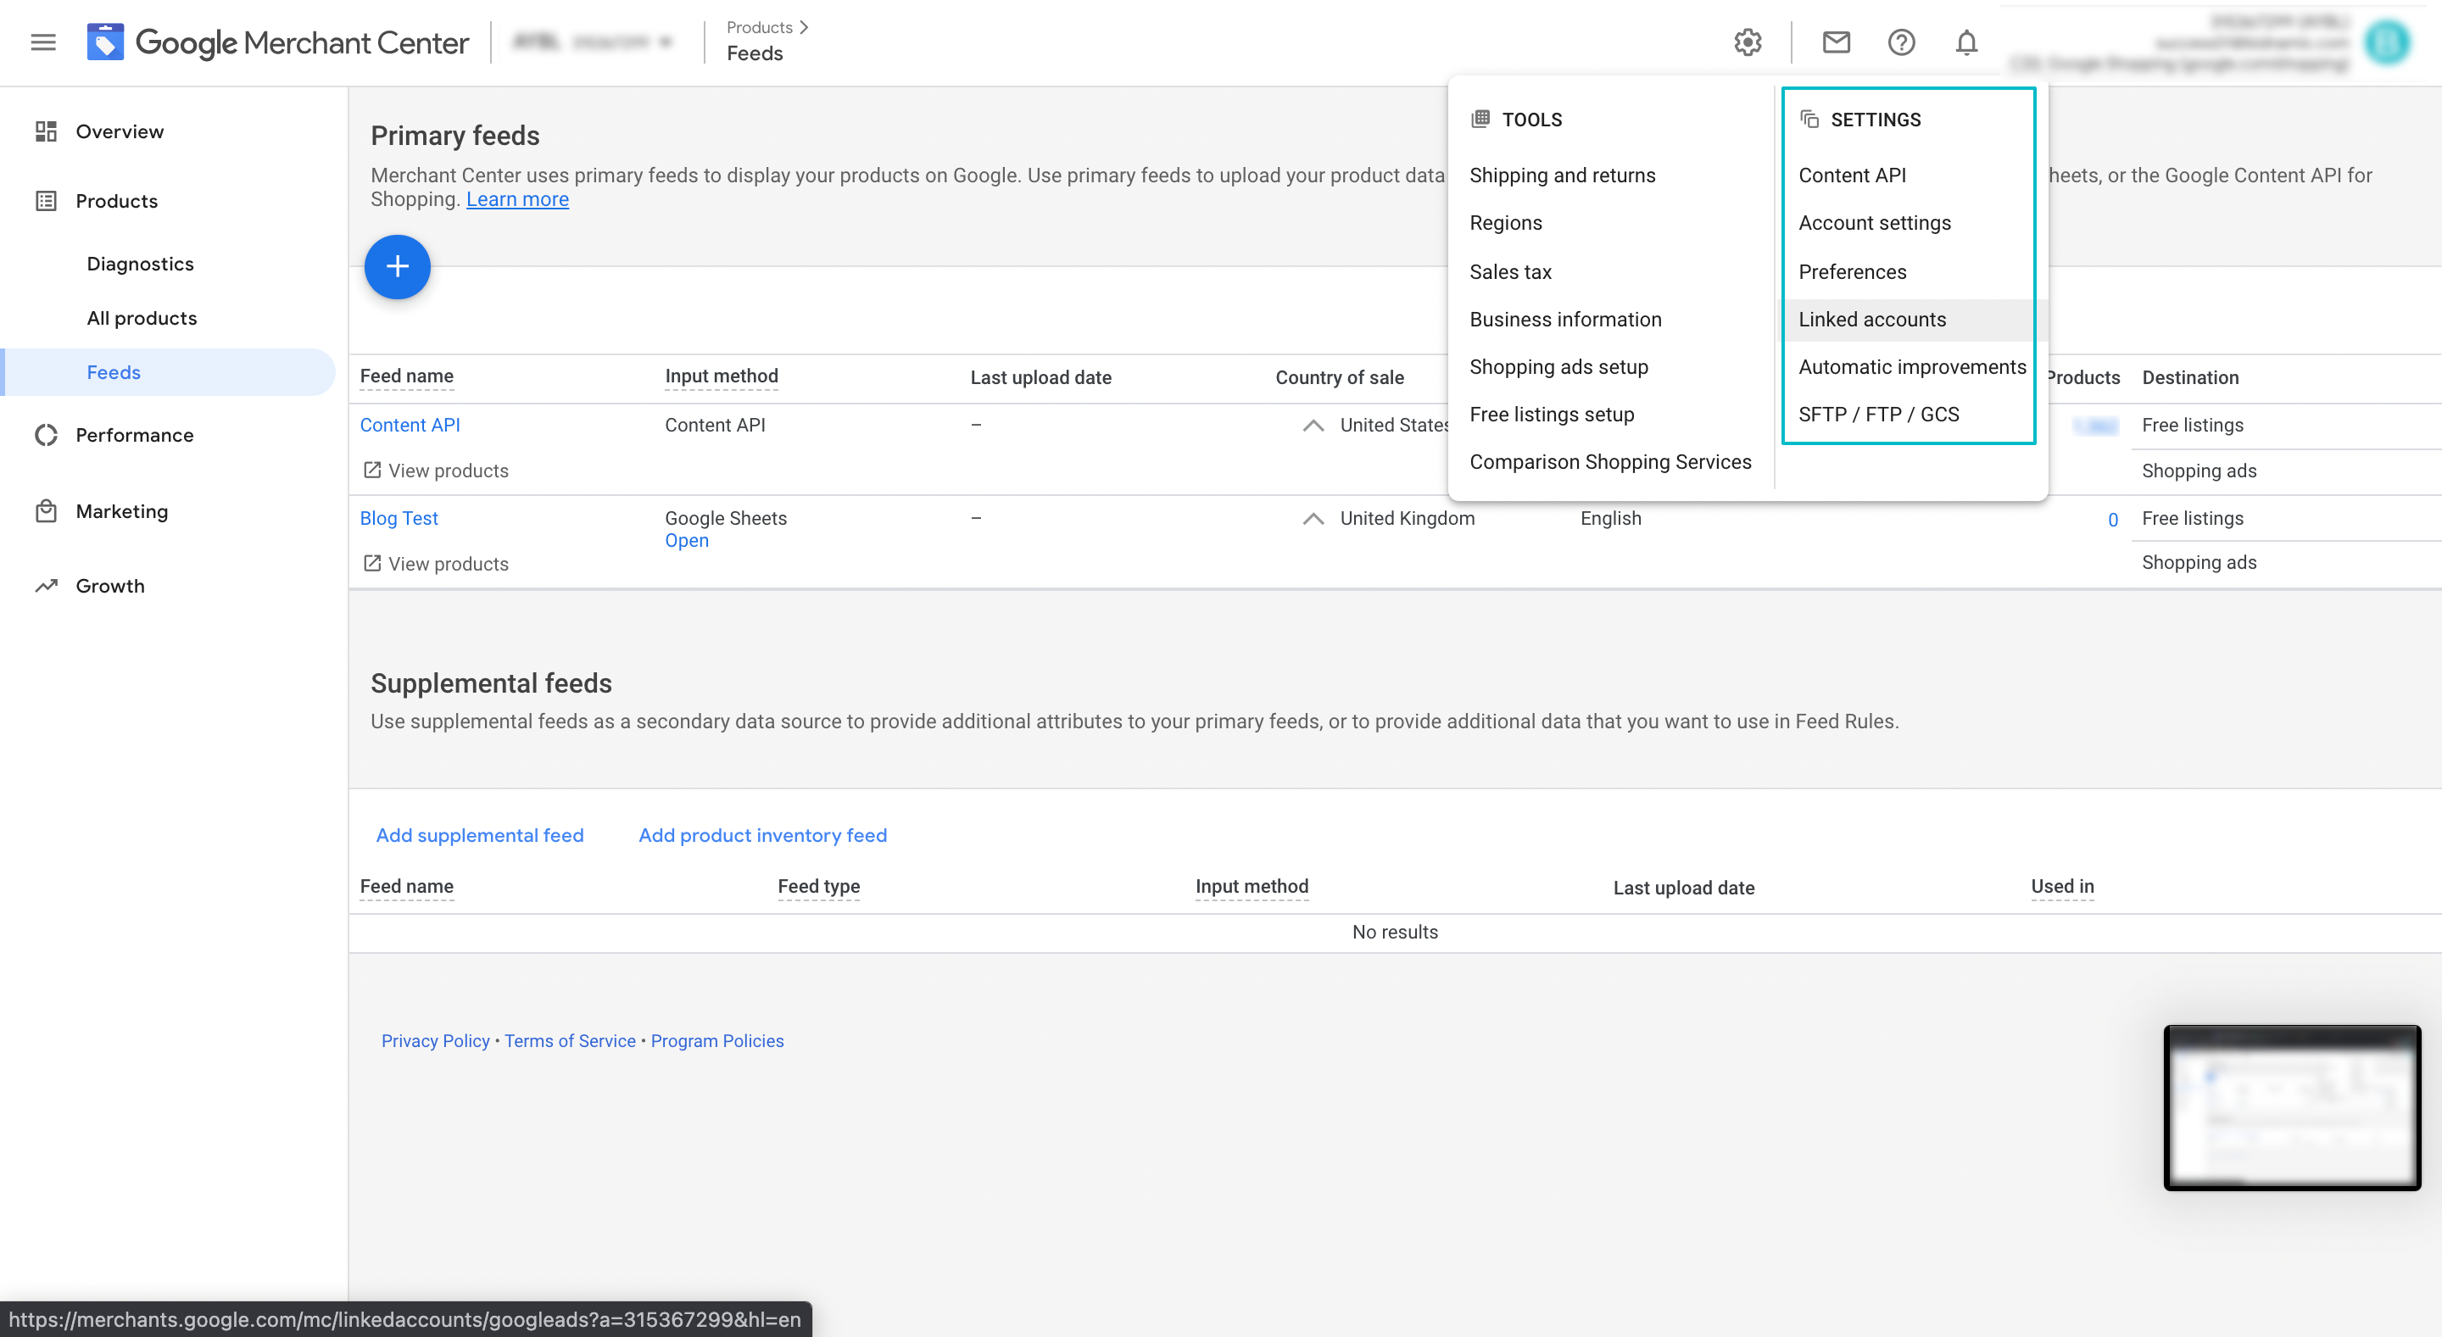Click the picture-in-picture video thumbnail
This screenshot has width=2442, height=1337.
pyautogui.click(x=2291, y=1108)
